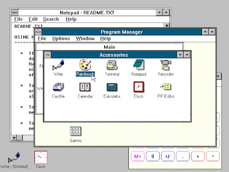This screenshot has height=172, width=229.
Task: Open Program Manager File menu
Action: [x=42, y=39]
